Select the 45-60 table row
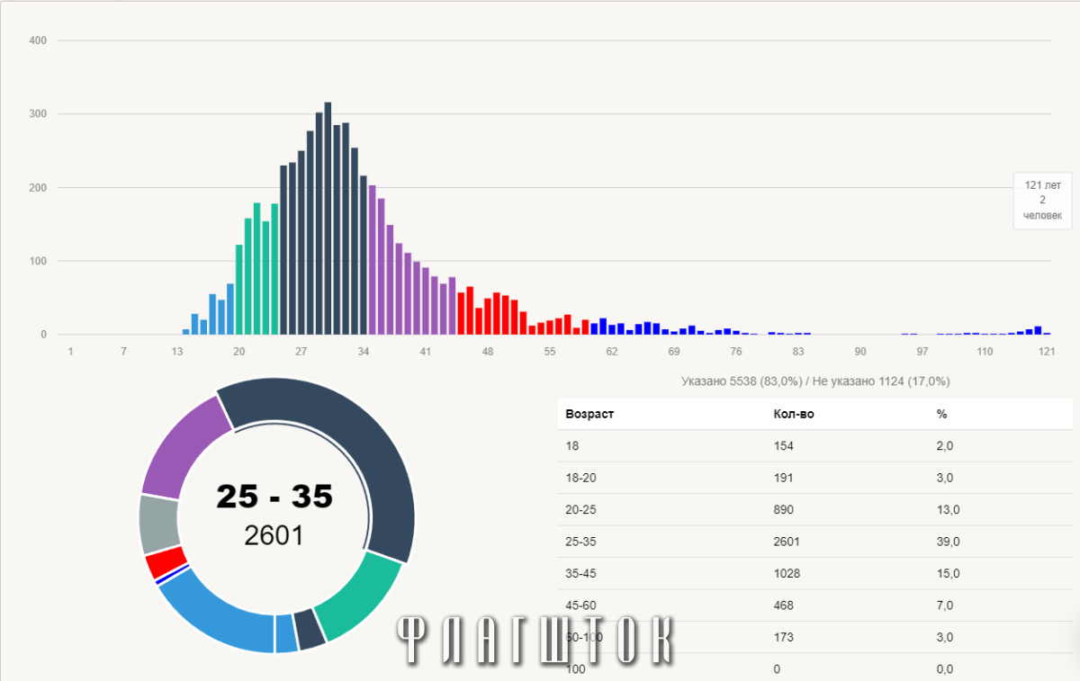 click(x=815, y=605)
